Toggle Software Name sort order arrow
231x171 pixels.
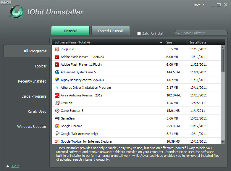[161, 42]
